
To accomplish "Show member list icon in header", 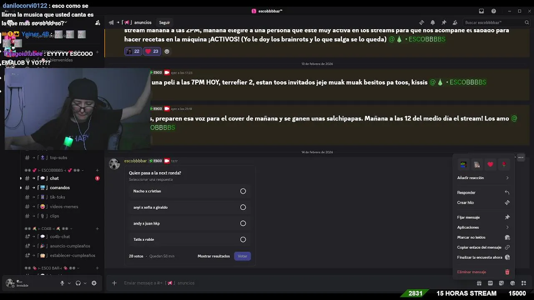I will [x=455, y=22].
